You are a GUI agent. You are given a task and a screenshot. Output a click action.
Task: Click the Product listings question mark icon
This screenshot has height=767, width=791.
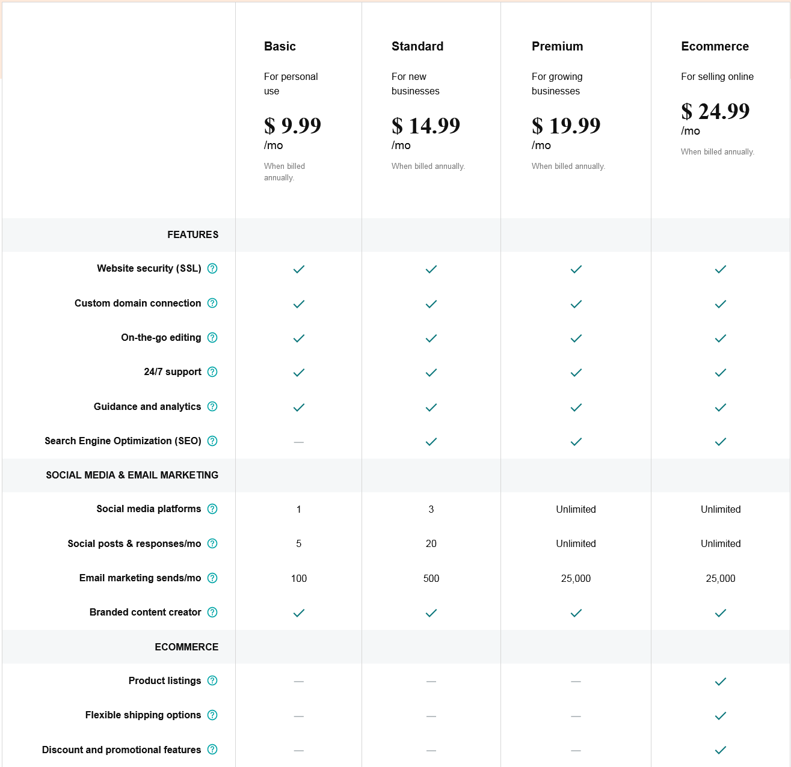tap(212, 681)
